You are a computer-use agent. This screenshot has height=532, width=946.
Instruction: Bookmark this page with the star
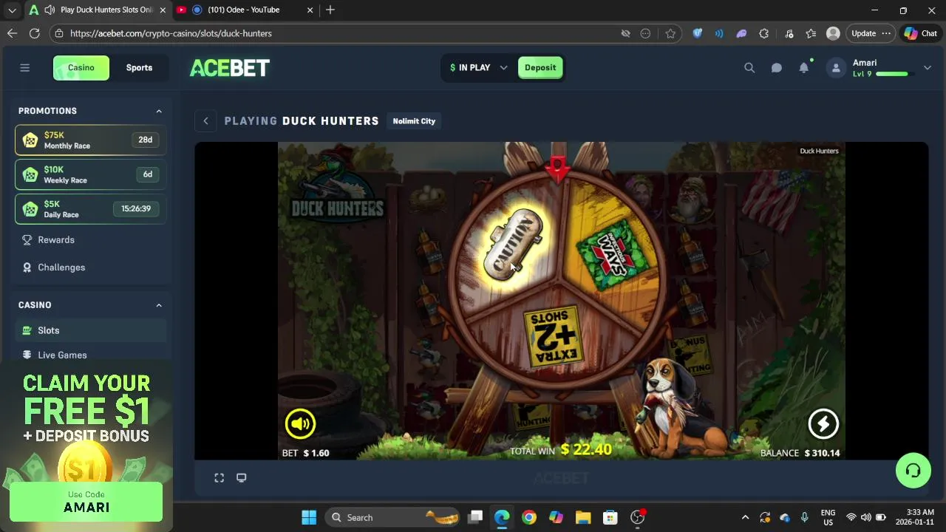coord(670,33)
